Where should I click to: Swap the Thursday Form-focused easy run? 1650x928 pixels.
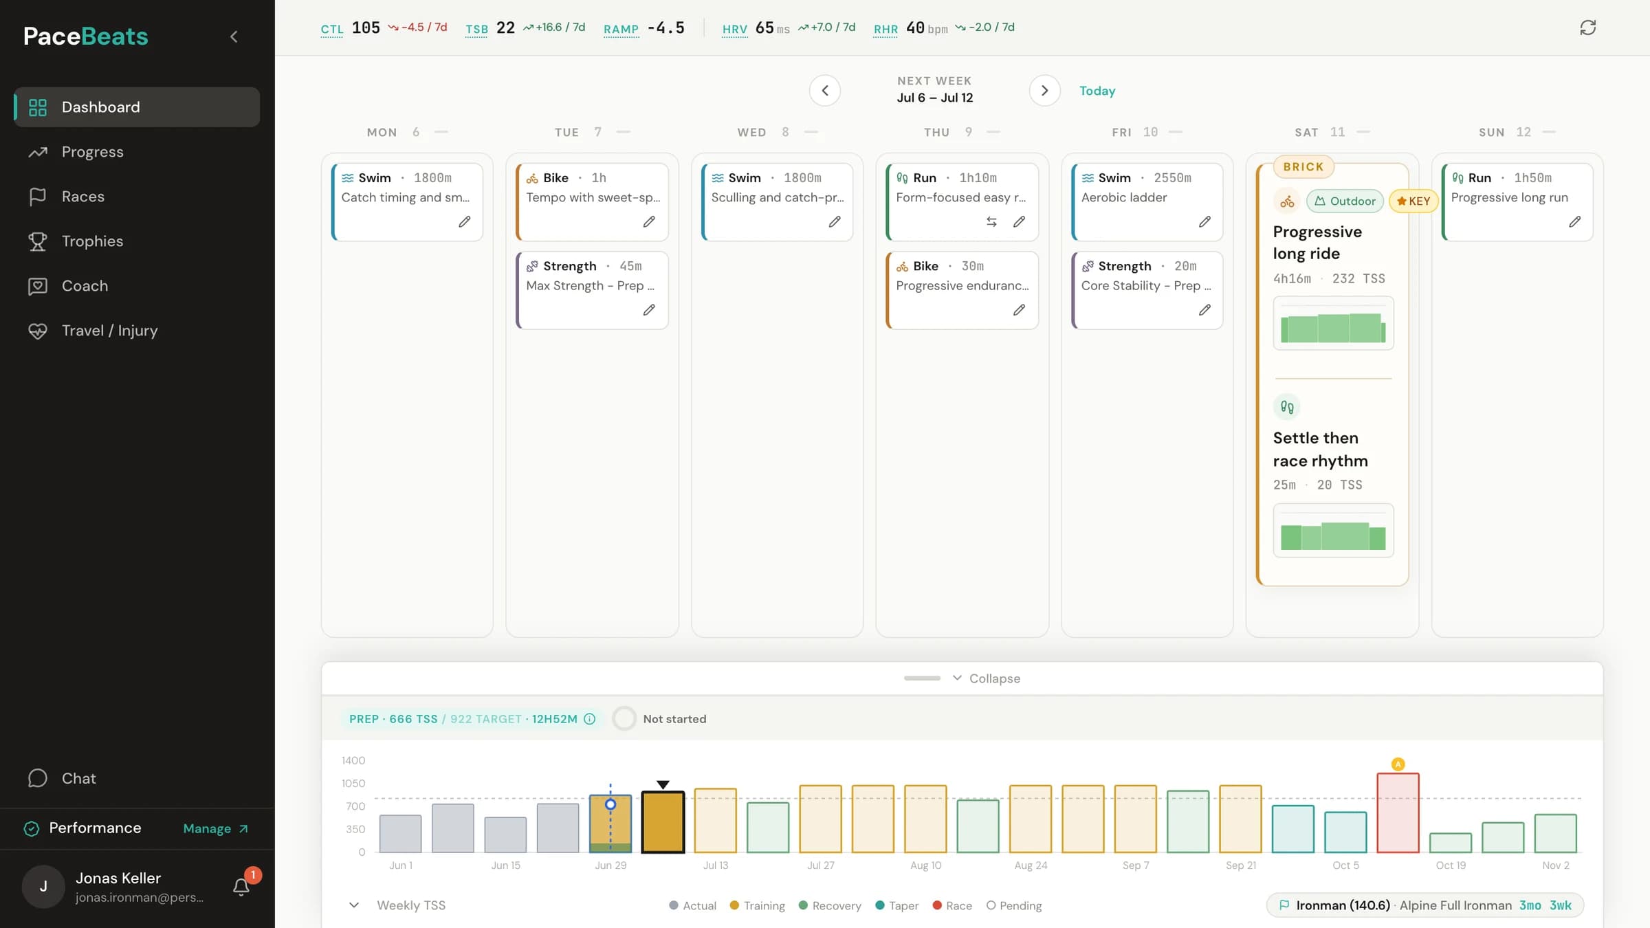tap(991, 221)
